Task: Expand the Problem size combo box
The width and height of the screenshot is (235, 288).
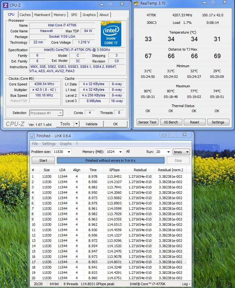Action: pos(68,152)
